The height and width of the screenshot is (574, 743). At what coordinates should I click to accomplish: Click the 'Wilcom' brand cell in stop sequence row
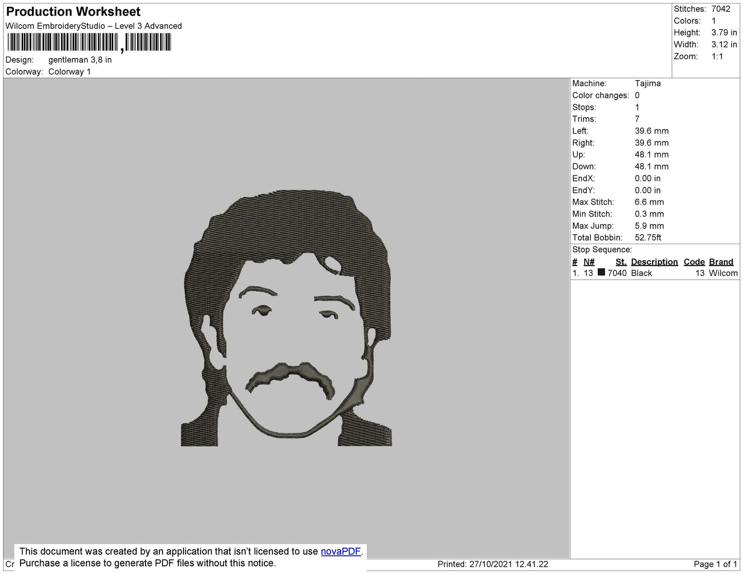[x=723, y=273]
